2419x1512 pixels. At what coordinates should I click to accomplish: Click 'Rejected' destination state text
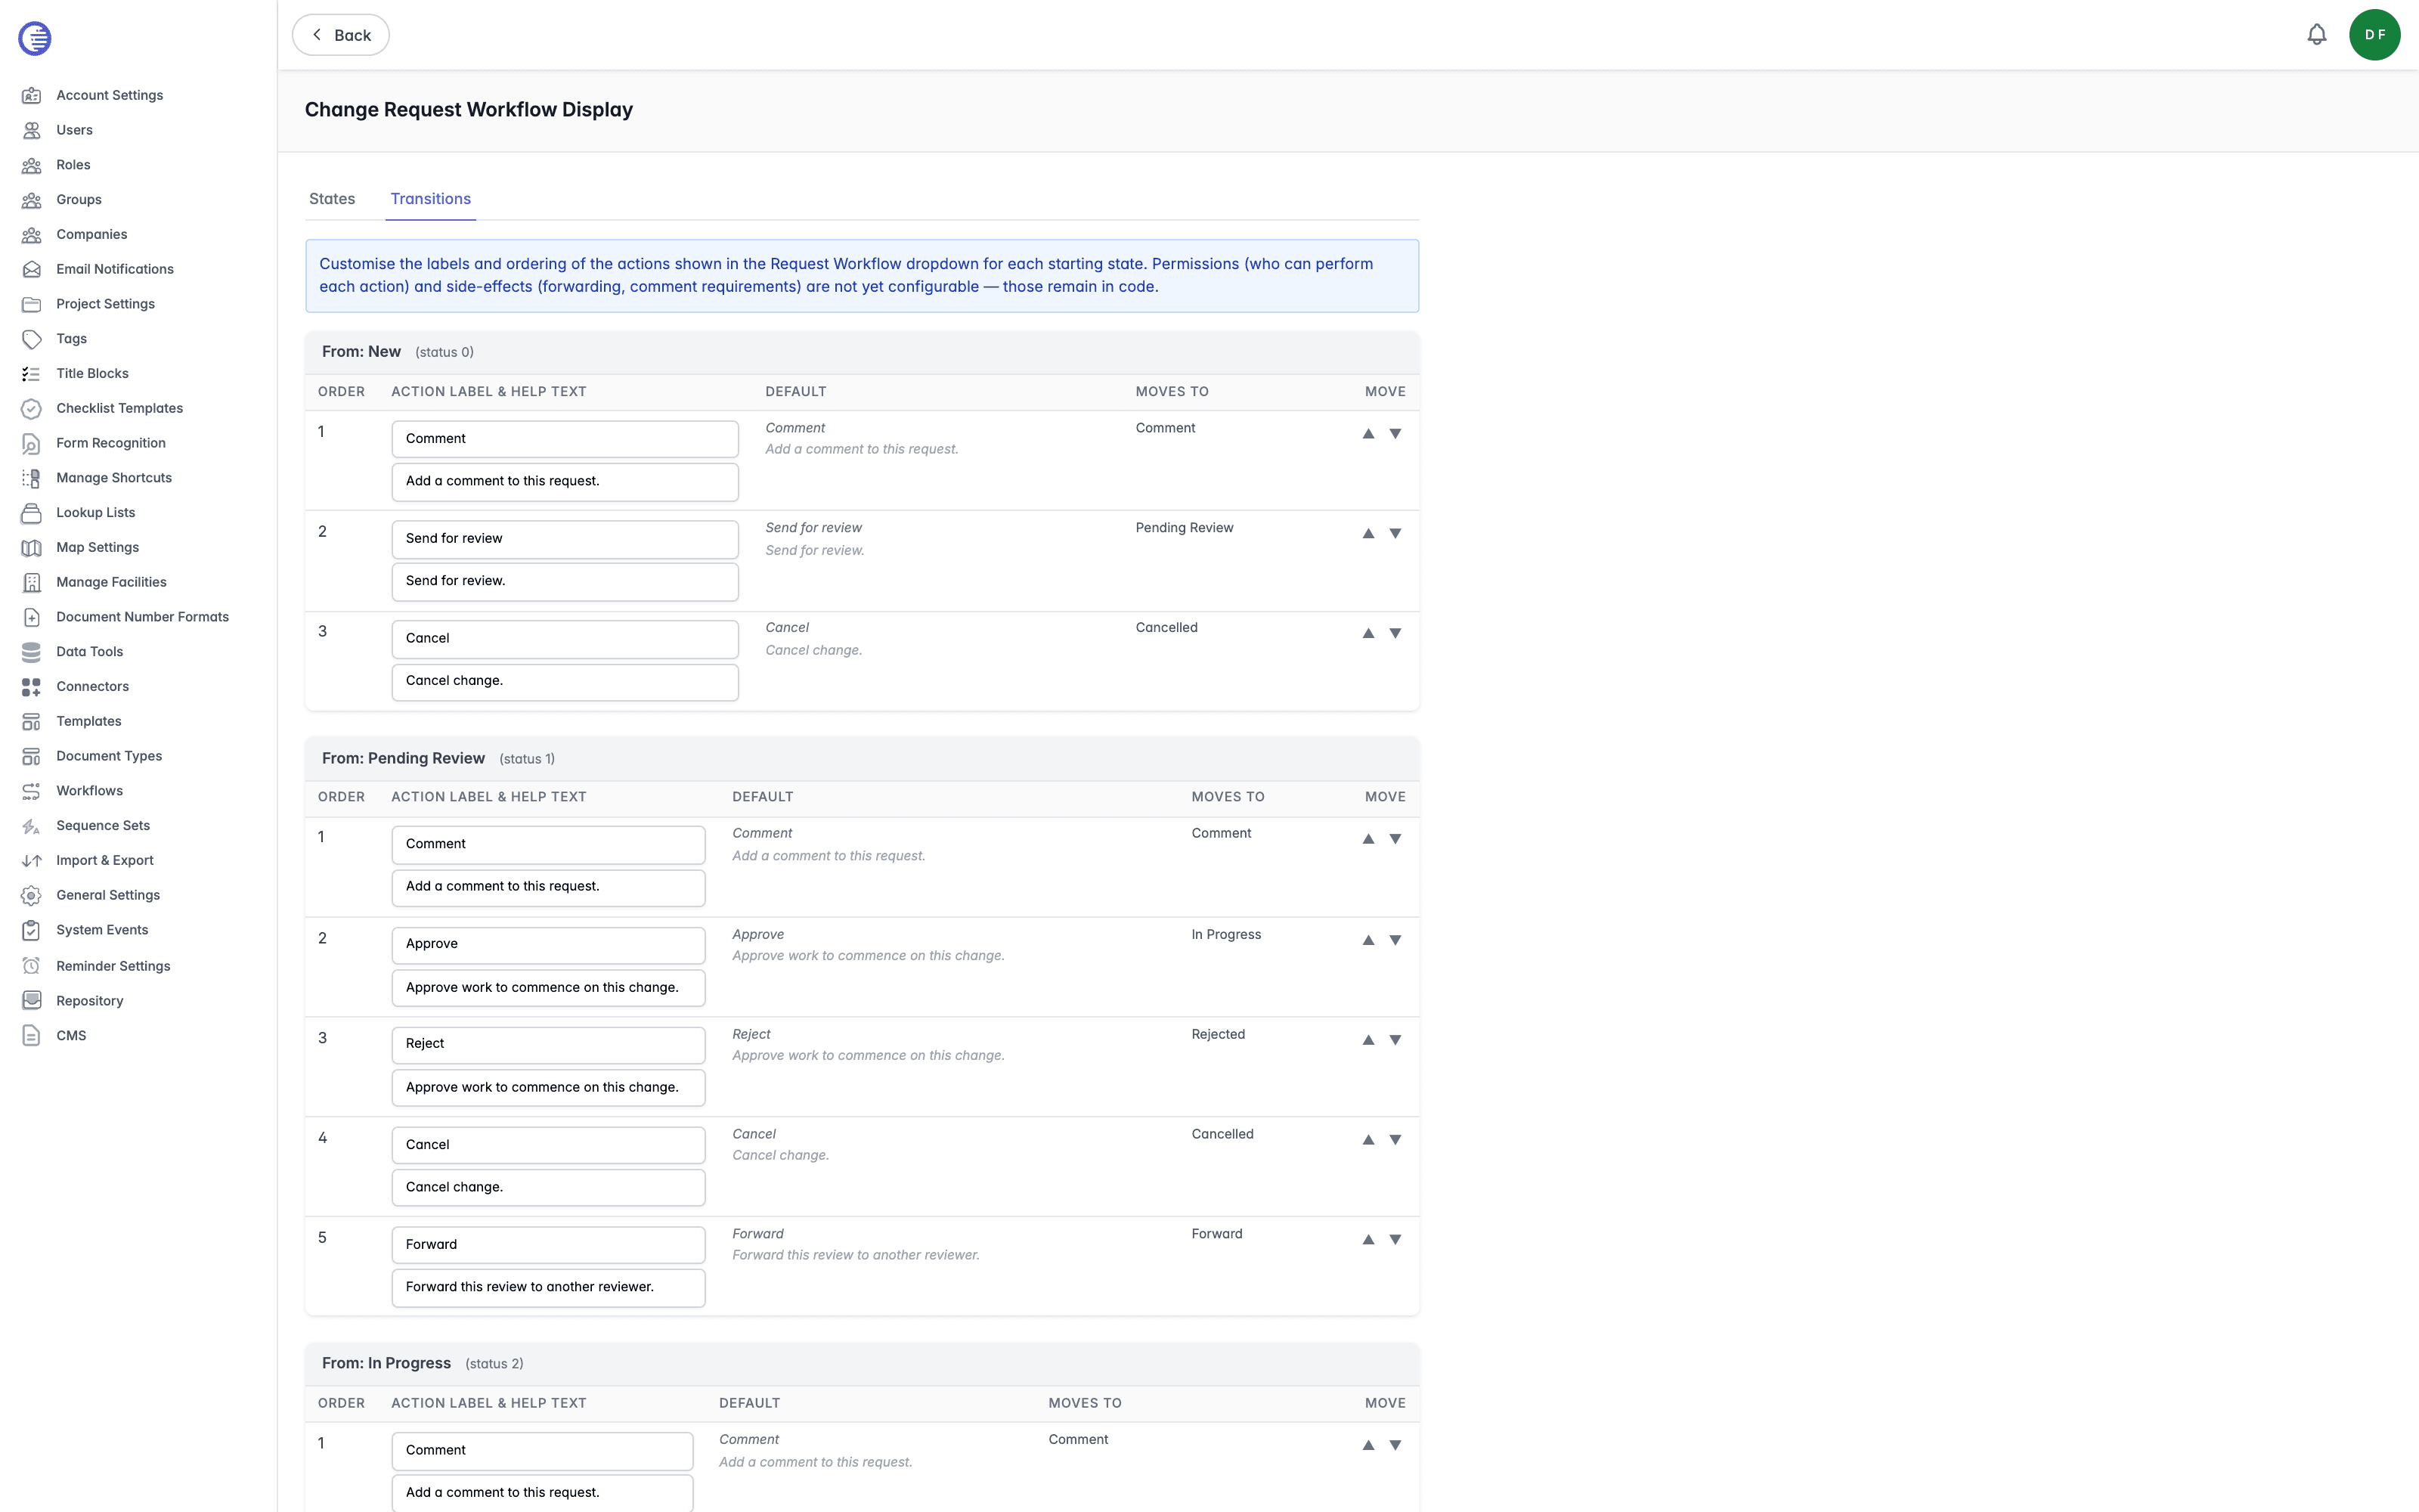pyautogui.click(x=1219, y=1034)
